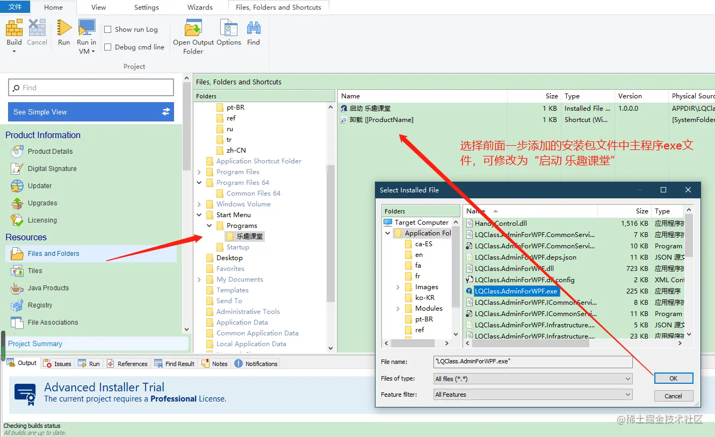715x437 pixels.
Task: Open the Tiles page
Action: pyautogui.click(x=35, y=271)
